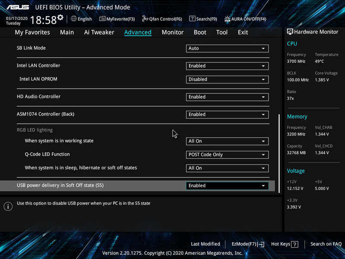Viewport: 345px width, 259px height.
Task: Click the globe language icon
Action: coord(74,19)
